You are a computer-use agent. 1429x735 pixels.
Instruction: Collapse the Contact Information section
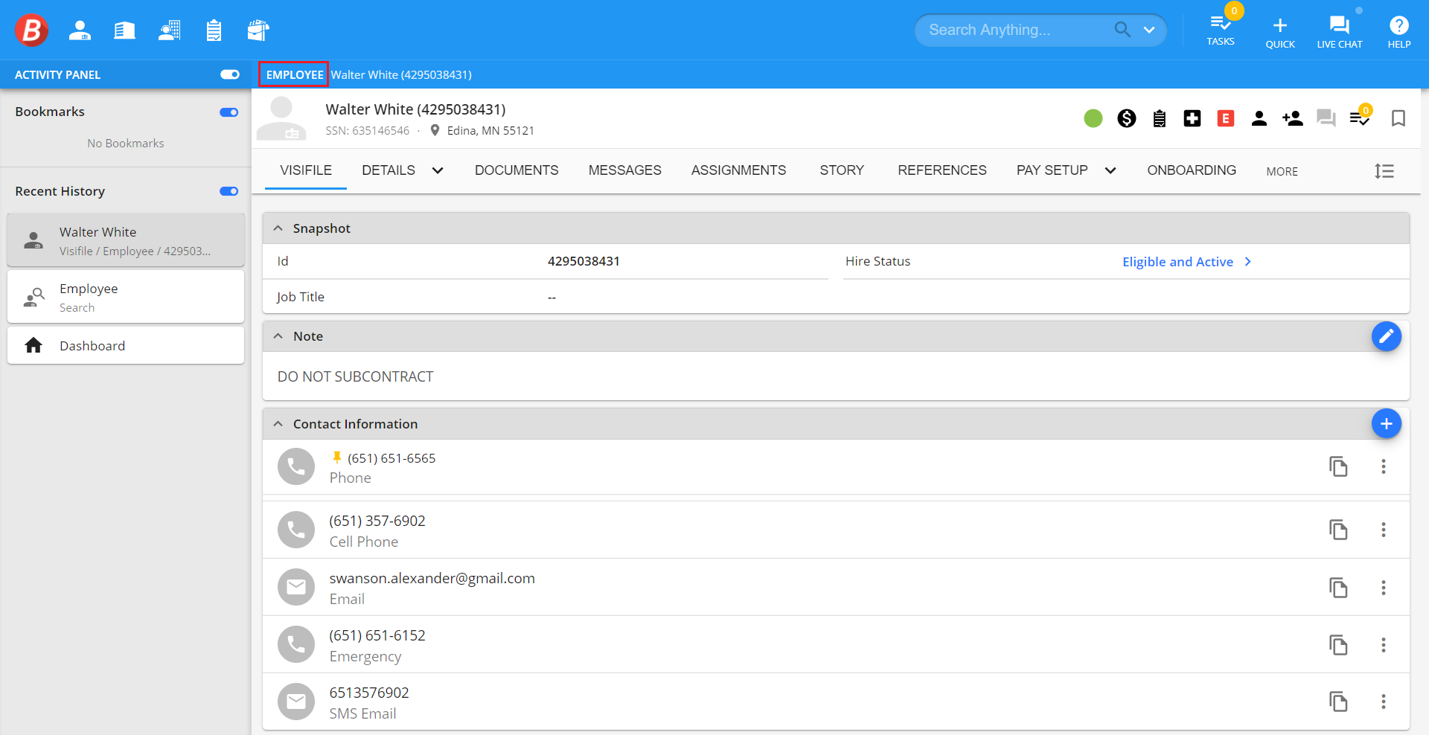(x=278, y=424)
